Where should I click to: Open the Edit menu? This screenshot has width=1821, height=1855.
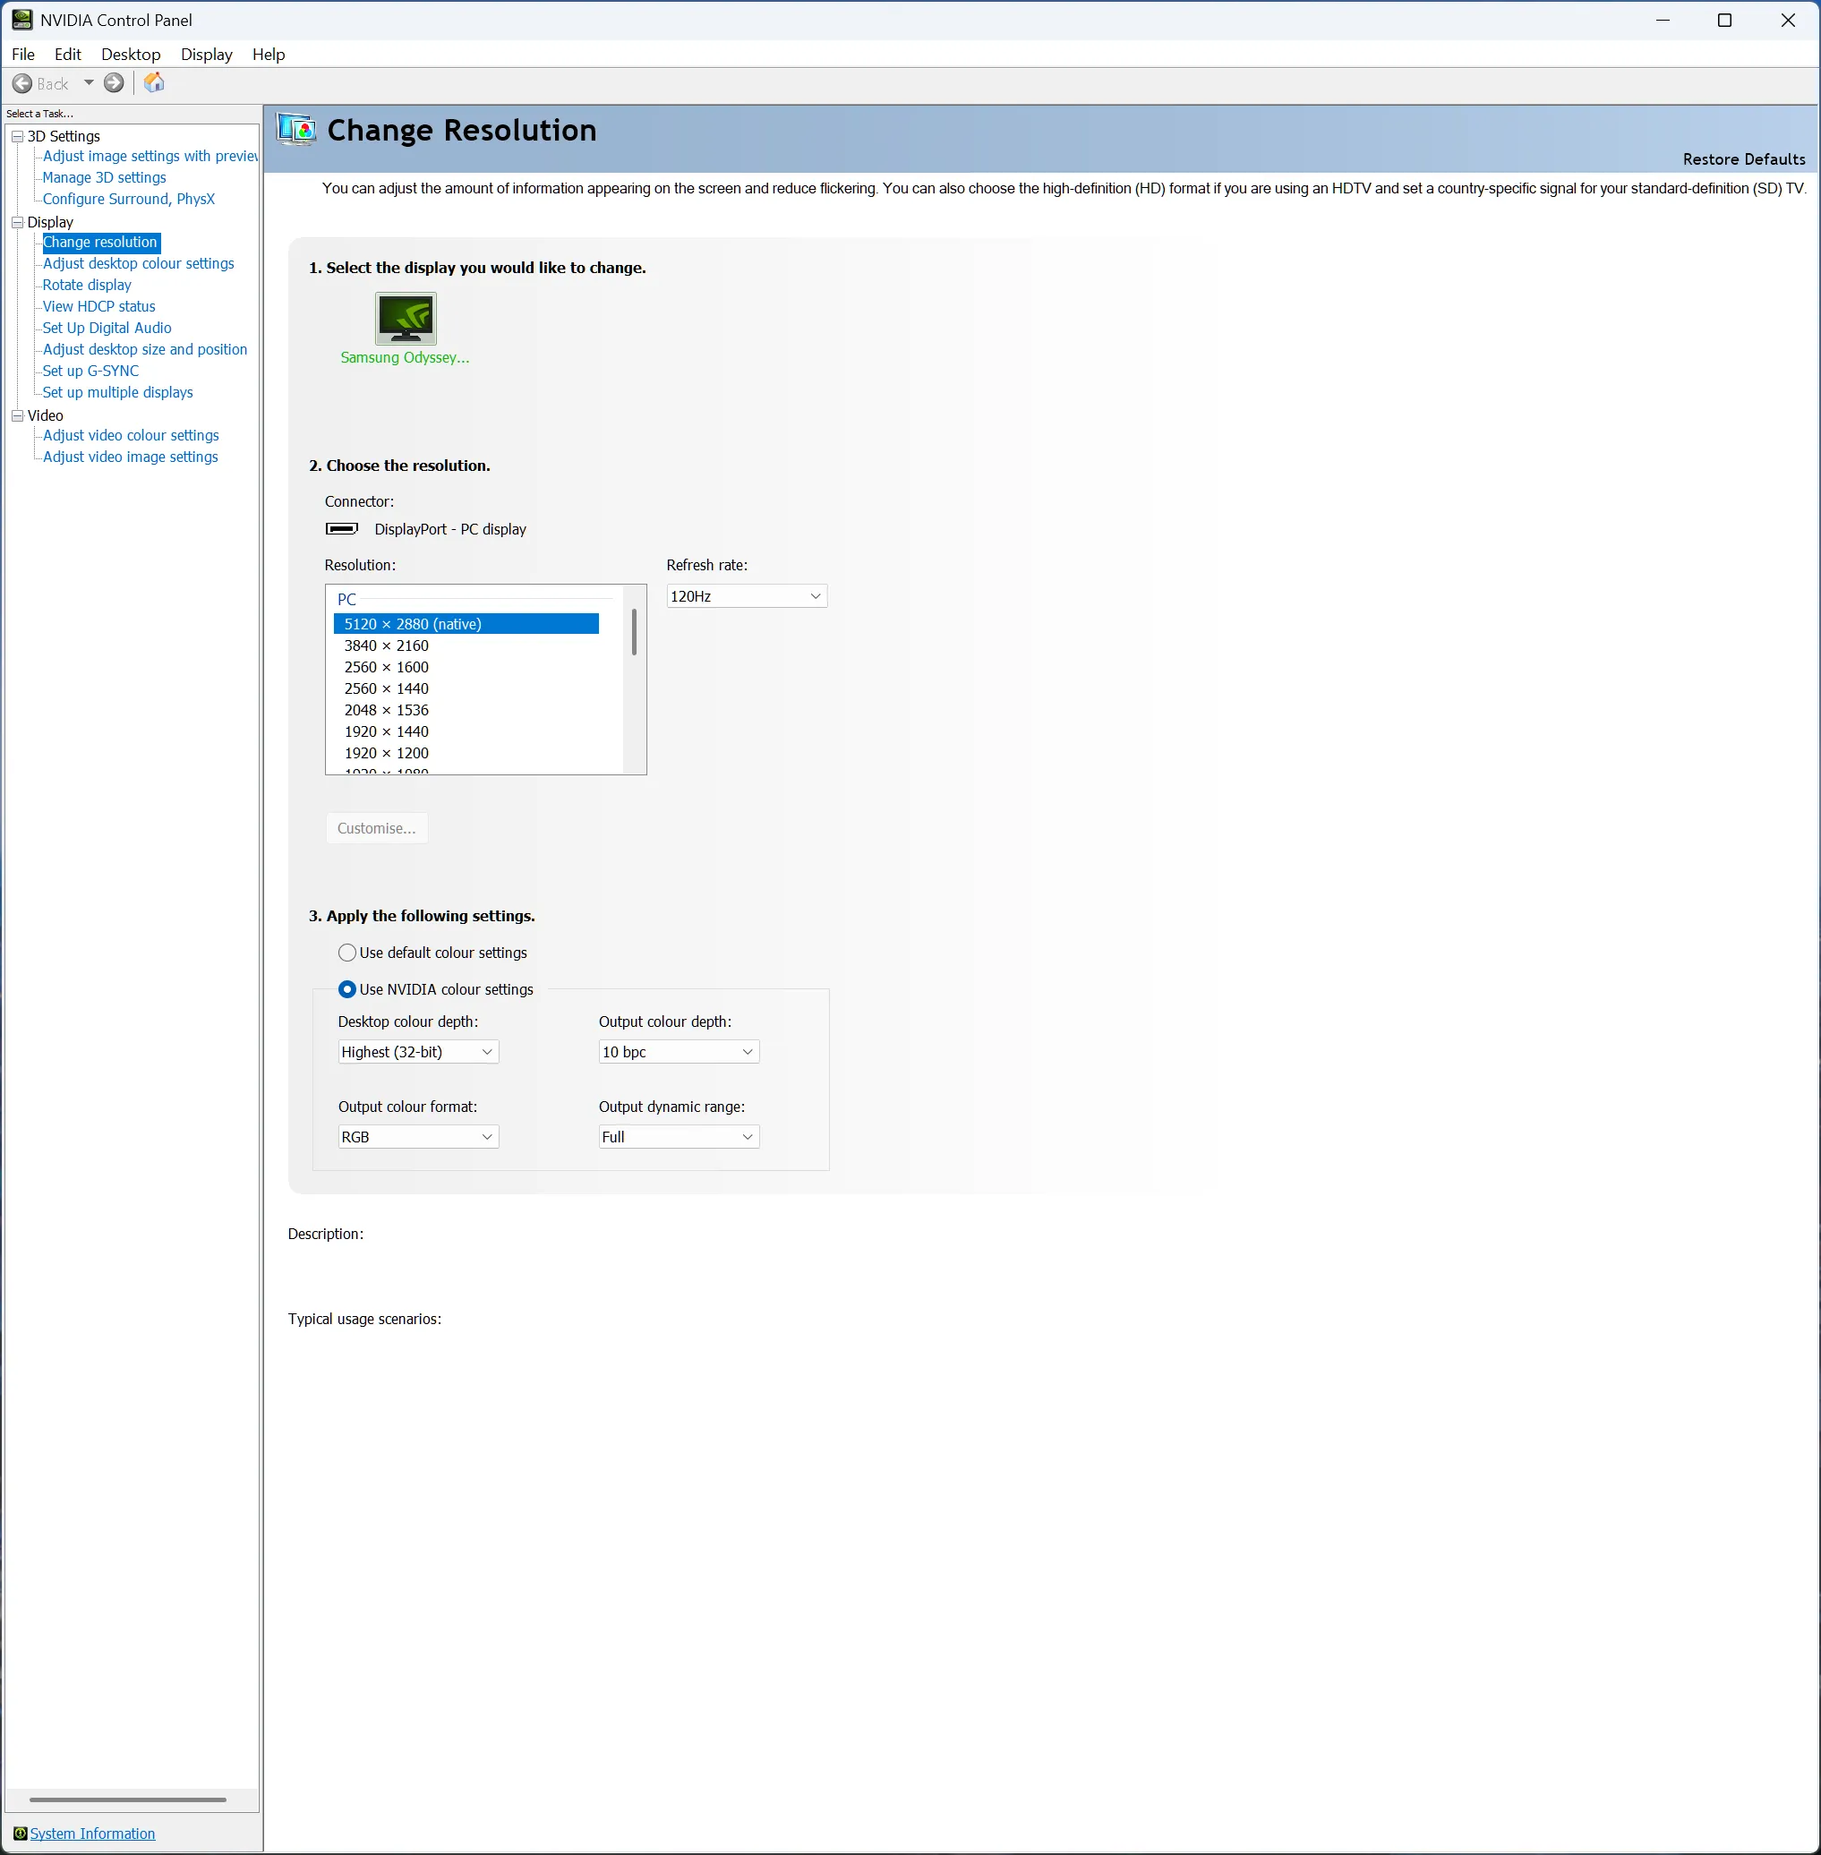click(x=68, y=55)
